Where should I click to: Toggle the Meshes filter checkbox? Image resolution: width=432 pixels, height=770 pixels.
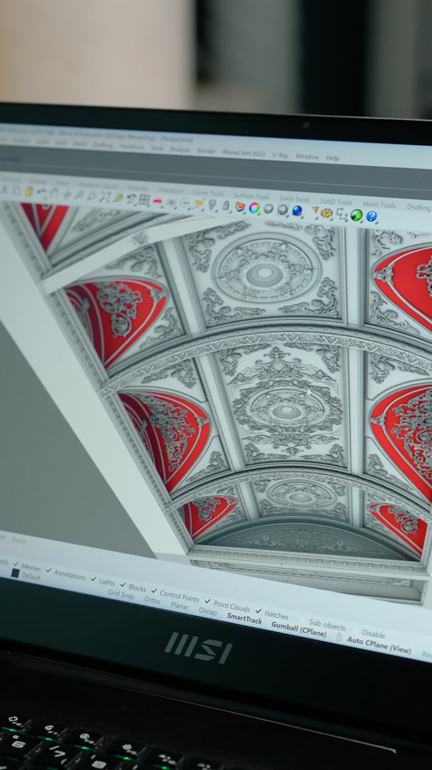click(16, 564)
